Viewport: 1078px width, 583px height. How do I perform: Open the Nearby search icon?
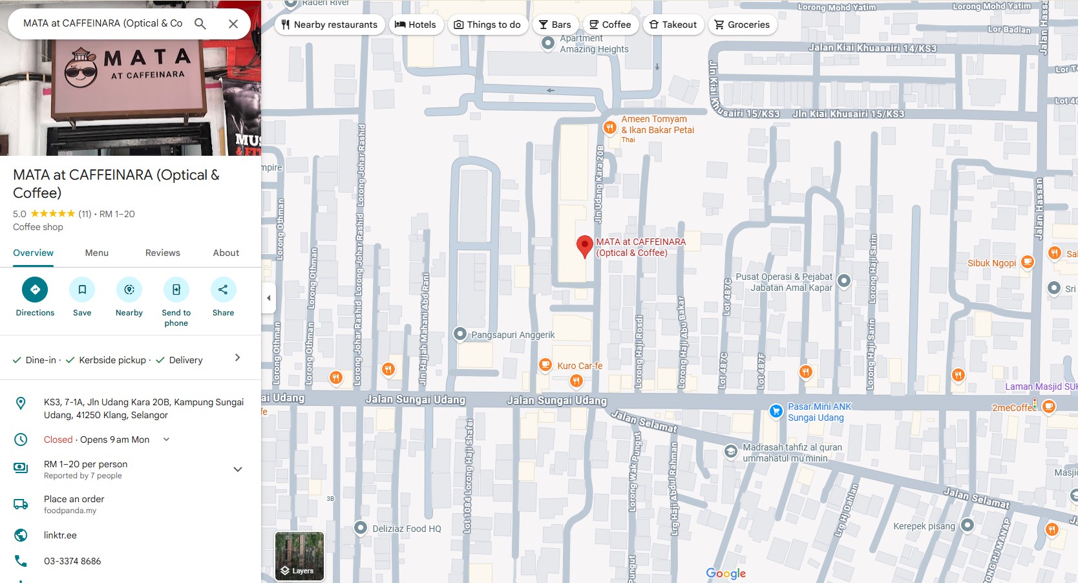(129, 290)
